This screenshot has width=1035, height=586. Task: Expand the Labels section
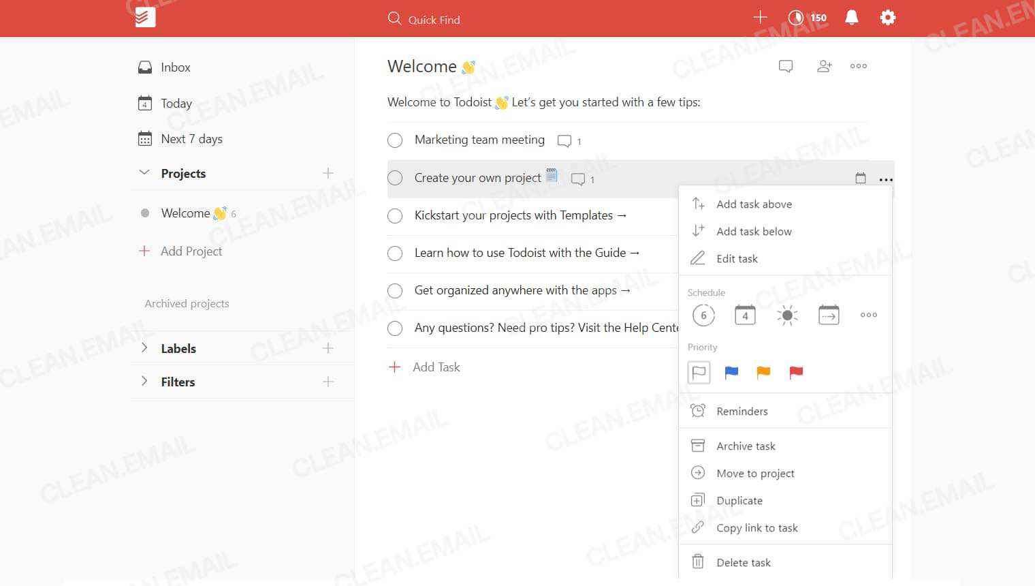tap(144, 348)
